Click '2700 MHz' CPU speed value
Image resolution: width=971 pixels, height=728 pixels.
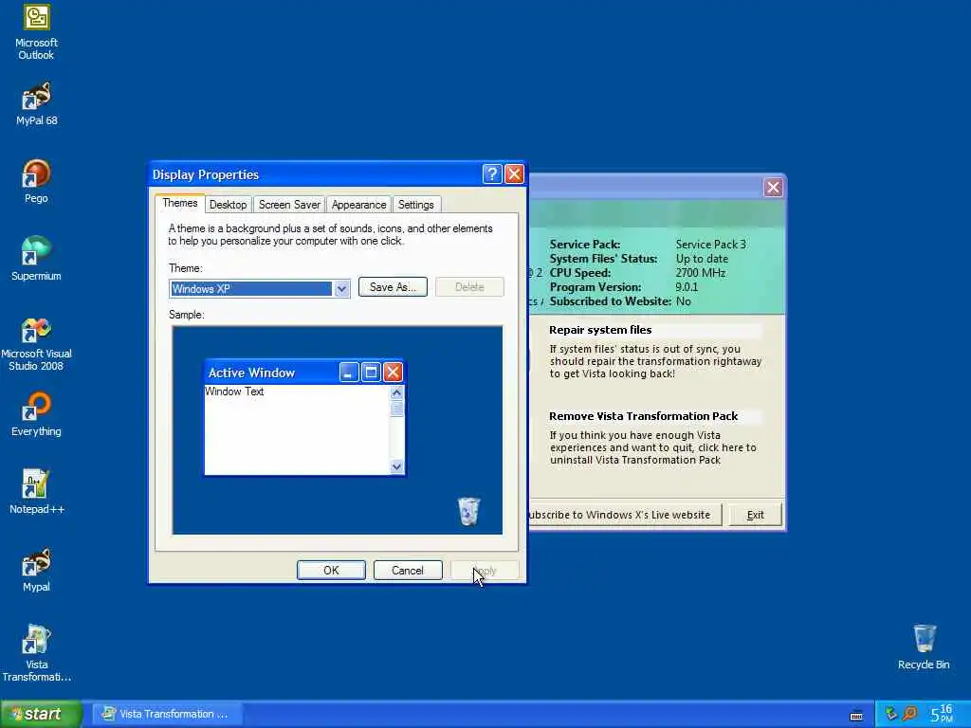[x=701, y=273]
